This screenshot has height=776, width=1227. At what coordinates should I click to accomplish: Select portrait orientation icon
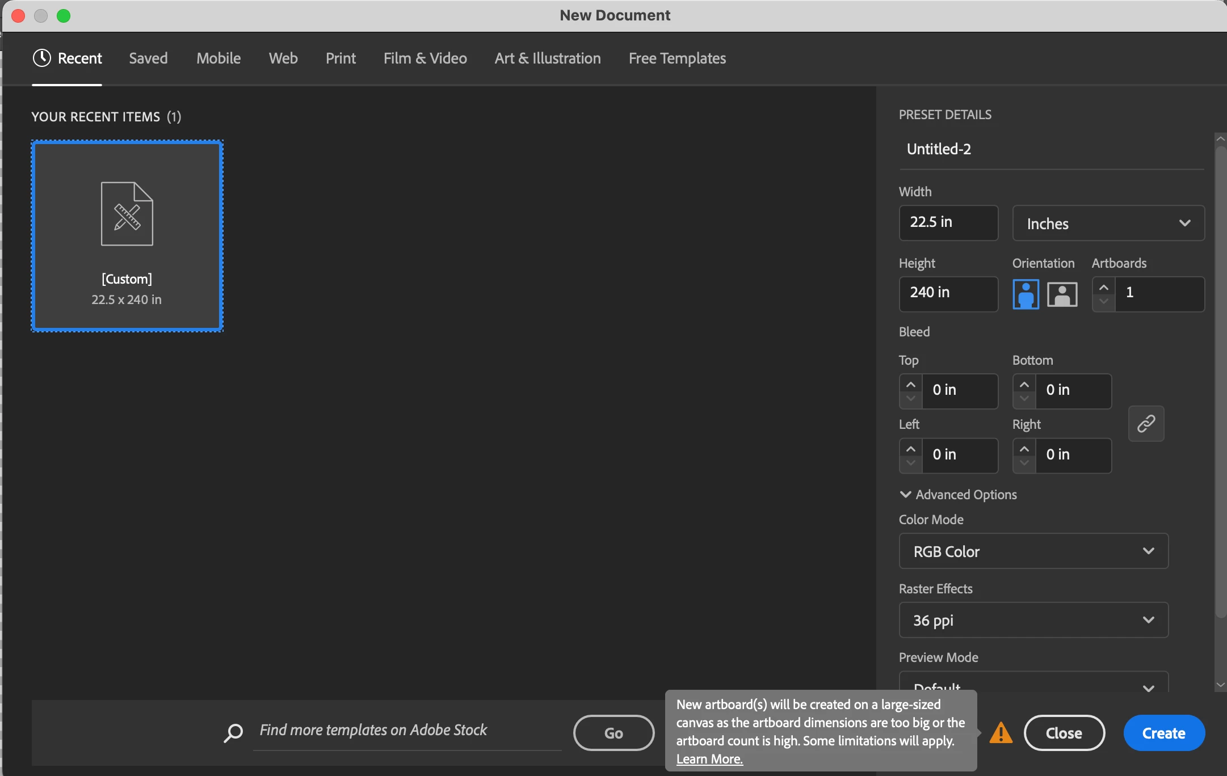pyautogui.click(x=1026, y=294)
